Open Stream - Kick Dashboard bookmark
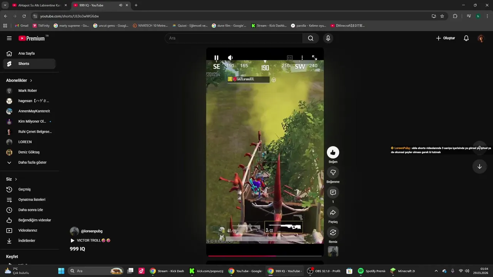Screen dimensions: 493x277 (269, 26)
